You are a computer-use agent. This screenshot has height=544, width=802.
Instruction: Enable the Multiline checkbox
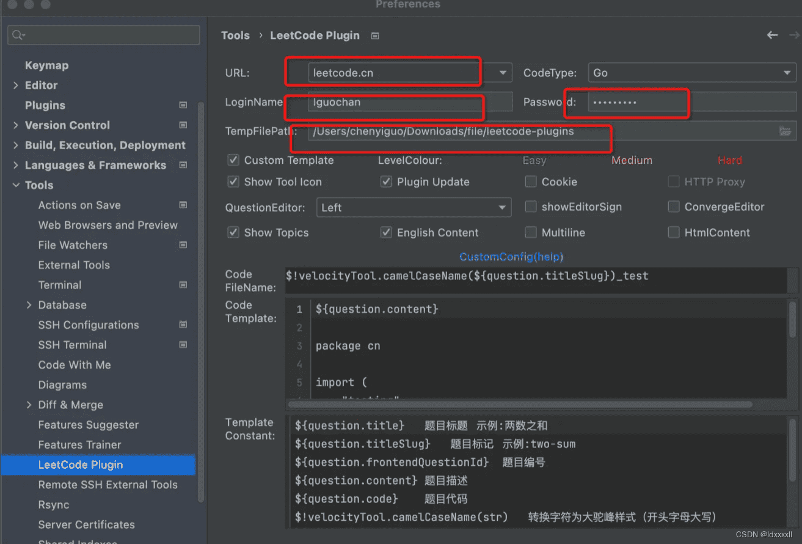point(531,232)
